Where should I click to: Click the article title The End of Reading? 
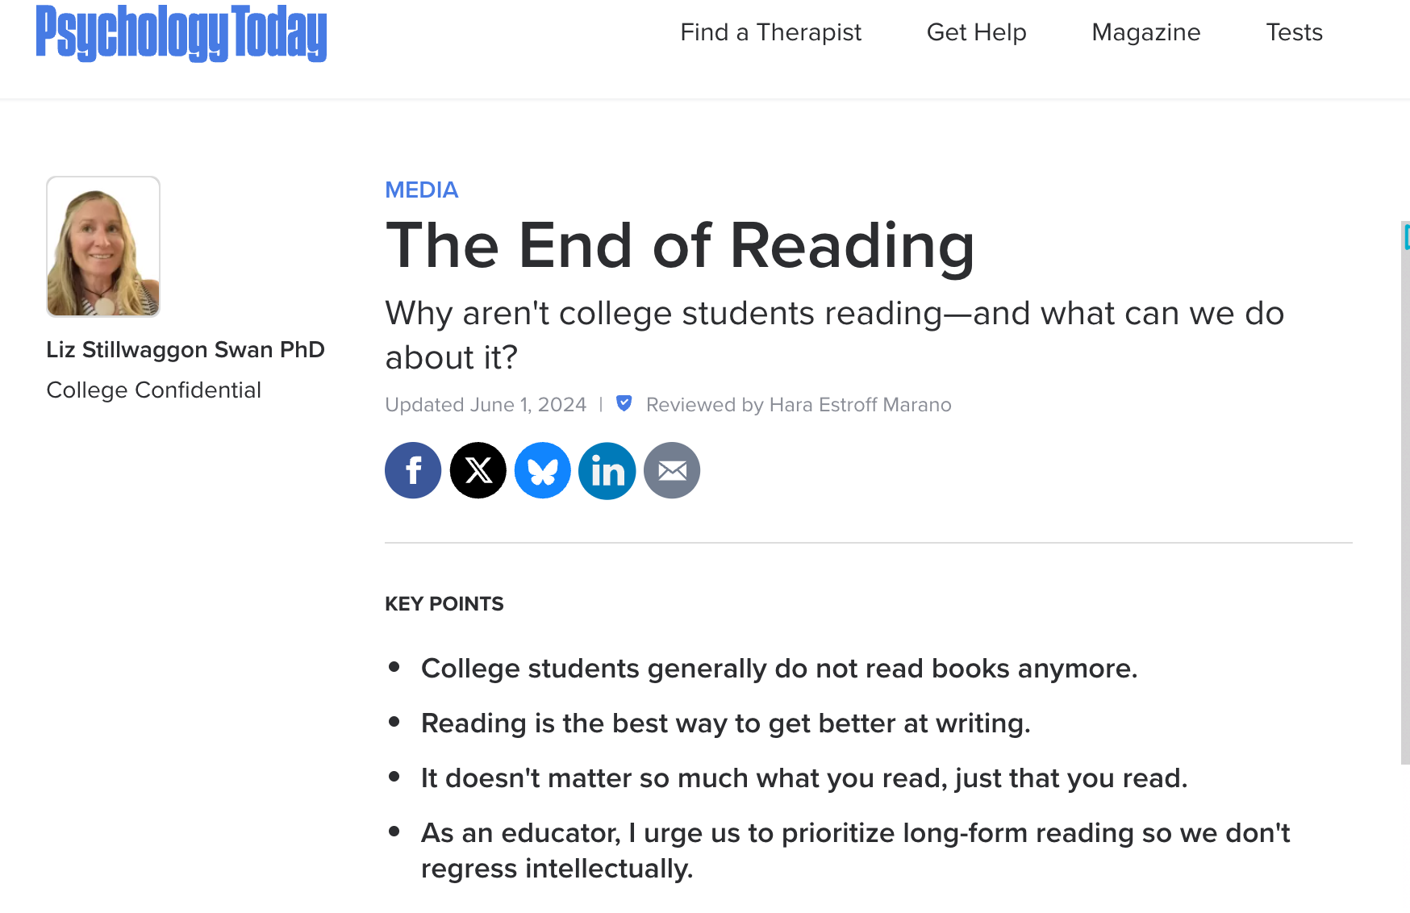pyautogui.click(x=680, y=245)
